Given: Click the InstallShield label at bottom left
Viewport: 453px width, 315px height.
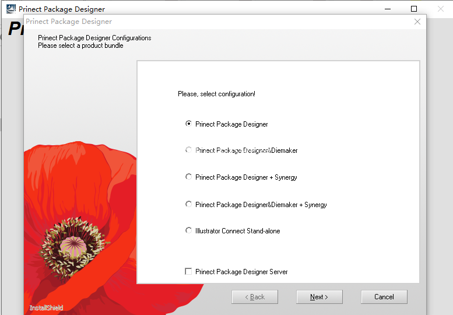Looking at the screenshot, I should [x=46, y=307].
